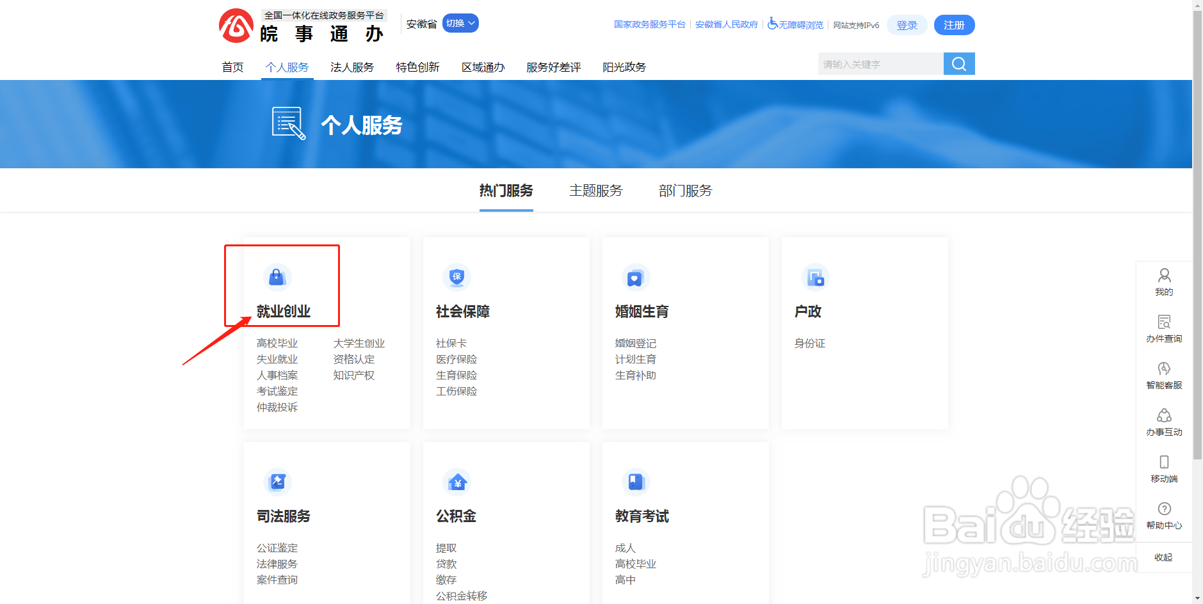The image size is (1203, 604).
Task: Open 失业就业 link
Action: point(277,360)
